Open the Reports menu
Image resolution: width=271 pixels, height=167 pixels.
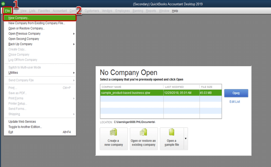(x=151, y=11)
